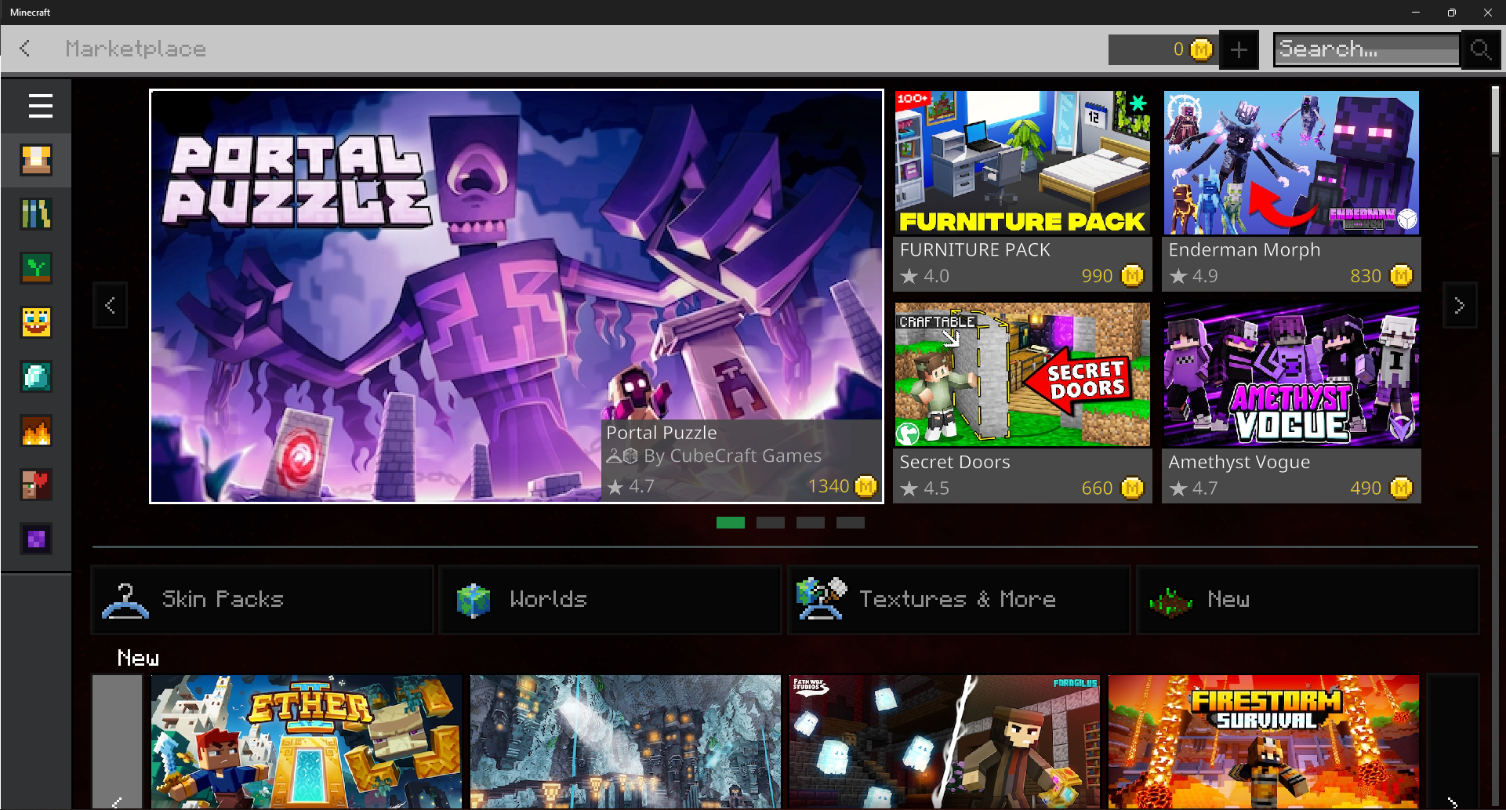The width and height of the screenshot is (1506, 810).
Task: Open the yellow sponge character sidebar icon
Action: (36, 322)
